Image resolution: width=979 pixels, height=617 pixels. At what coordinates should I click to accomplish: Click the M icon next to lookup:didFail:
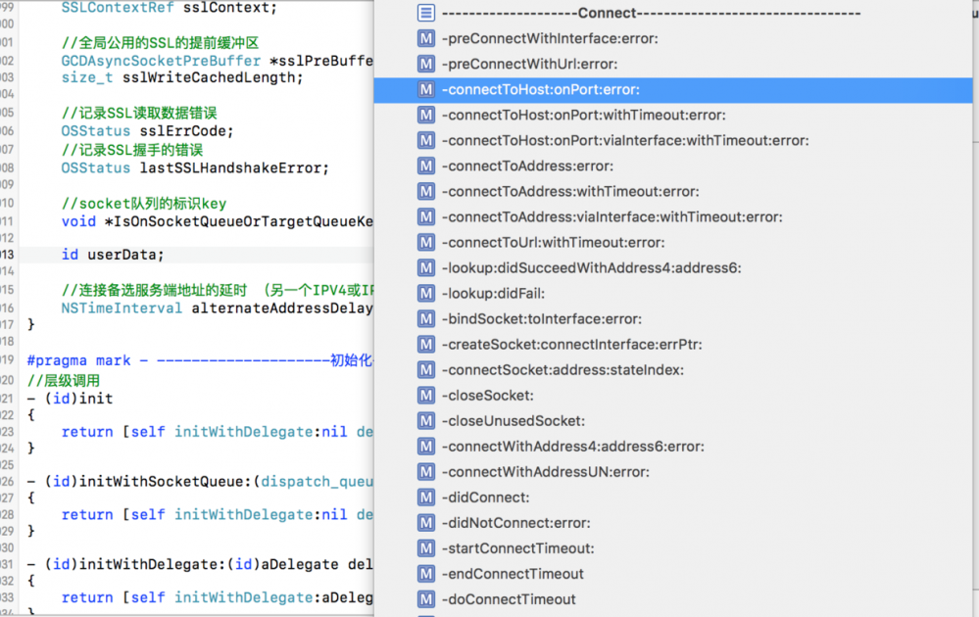[x=426, y=293]
